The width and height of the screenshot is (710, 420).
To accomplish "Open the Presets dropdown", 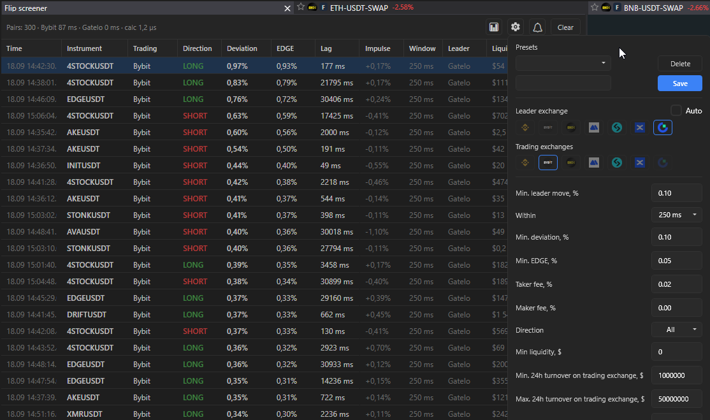I will (563, 63).
